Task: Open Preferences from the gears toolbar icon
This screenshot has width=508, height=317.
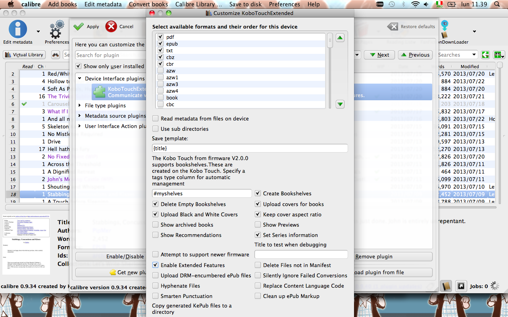Action: pos(57,30)
